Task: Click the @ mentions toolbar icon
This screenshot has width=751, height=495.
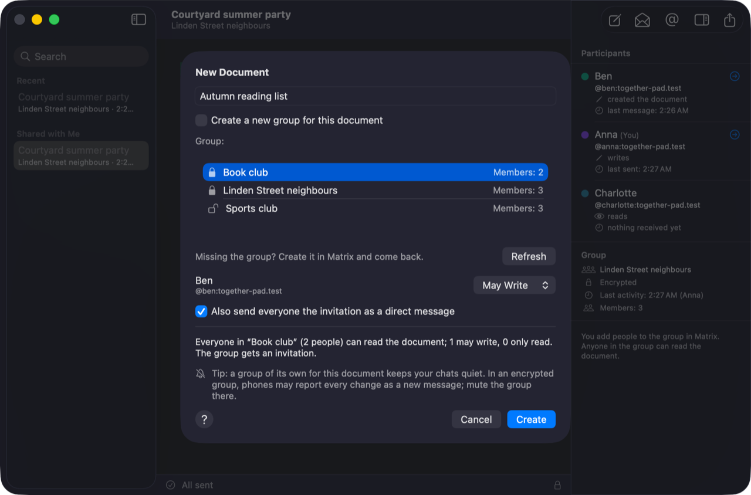Action: point(672,20)
